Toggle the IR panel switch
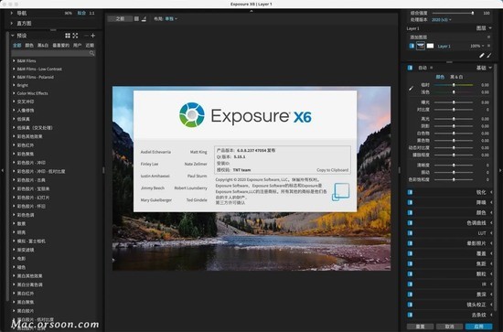The height and width of the screenshot is (332, 503). [410, 284]
